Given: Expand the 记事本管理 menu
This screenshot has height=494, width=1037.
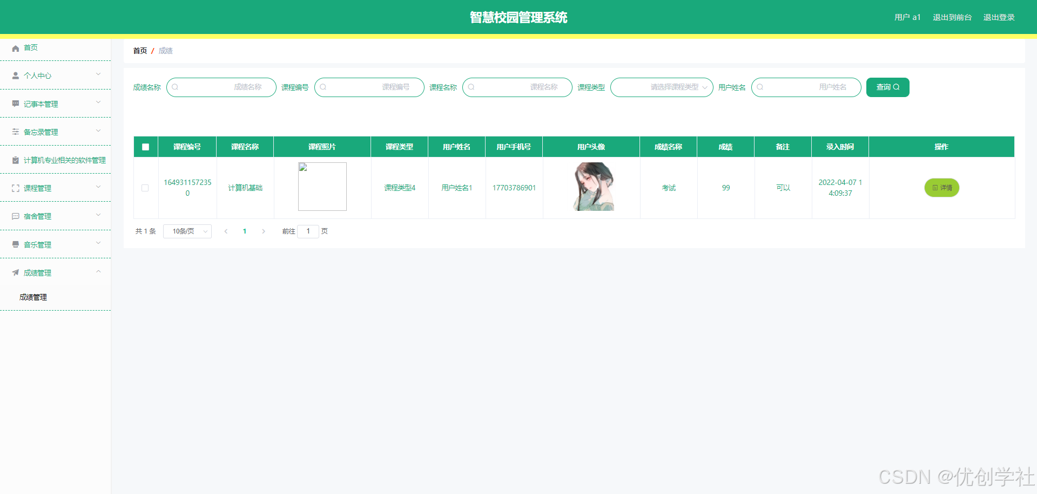Looking at the screenshot, I should click(98, 102).
